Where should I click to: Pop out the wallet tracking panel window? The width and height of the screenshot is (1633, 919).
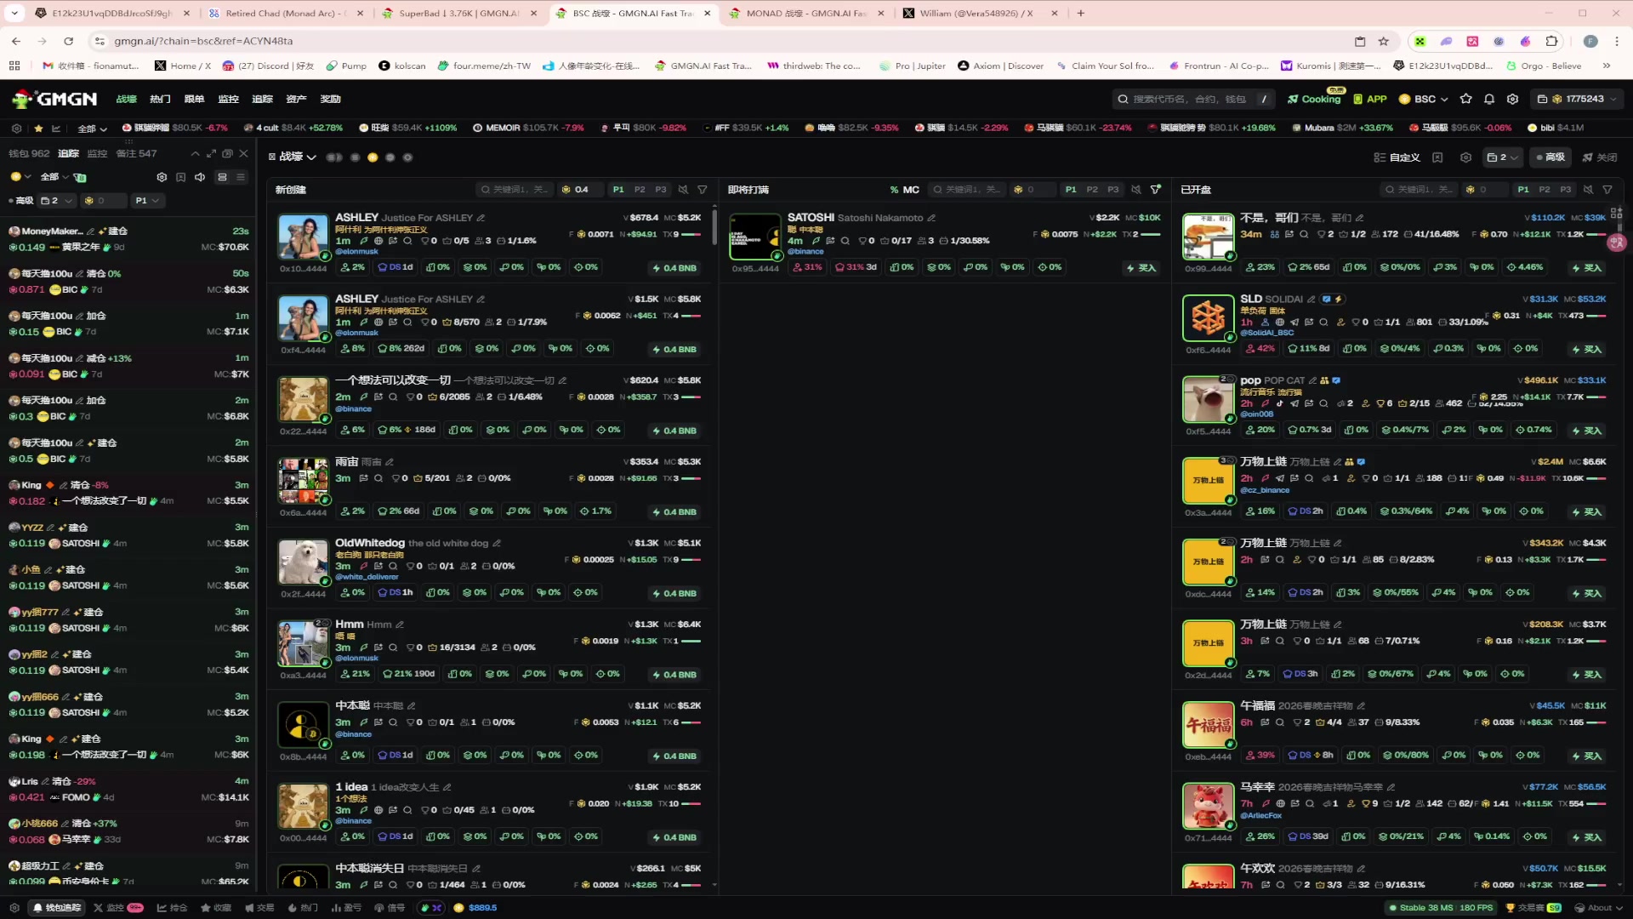pyautogui.click(x=227, y=154)
